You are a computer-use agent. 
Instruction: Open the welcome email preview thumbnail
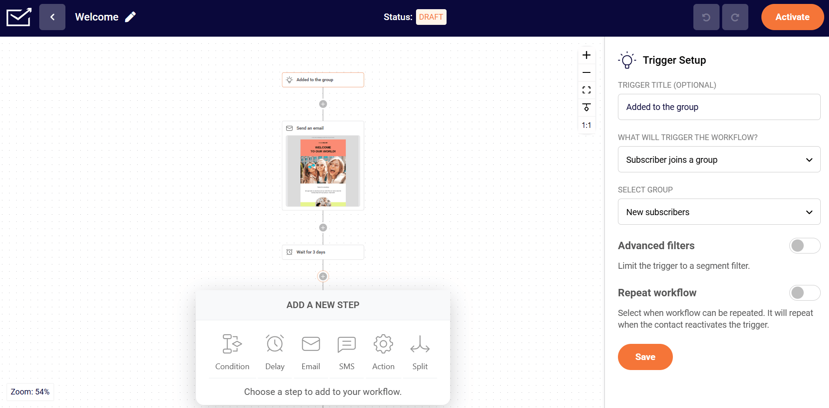[323, 171]
